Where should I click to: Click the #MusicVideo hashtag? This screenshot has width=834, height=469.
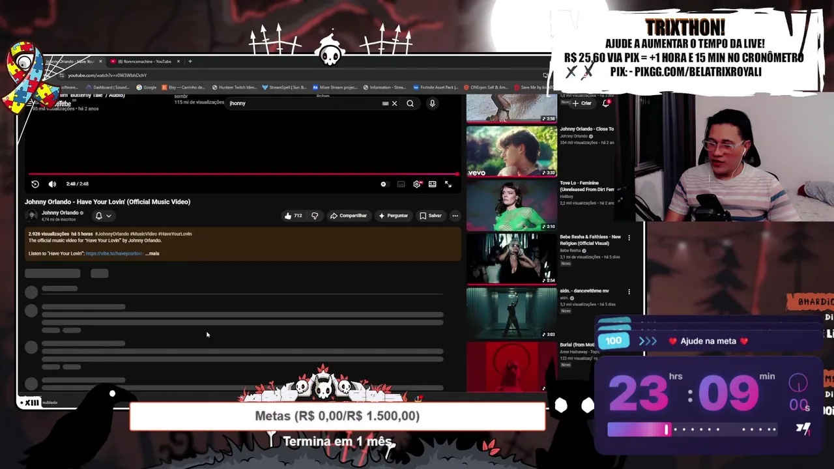click(143, 234)
